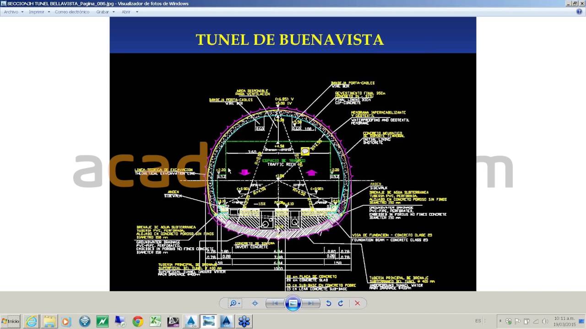
Task: Click the show desktop button
Action: click(x=582, y=321)
